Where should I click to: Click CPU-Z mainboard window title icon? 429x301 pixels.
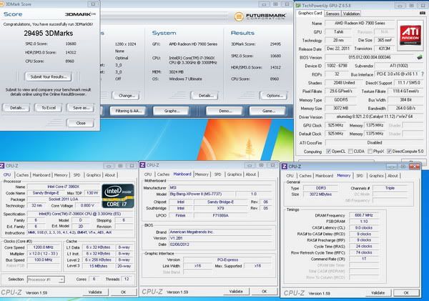[142, 165]
